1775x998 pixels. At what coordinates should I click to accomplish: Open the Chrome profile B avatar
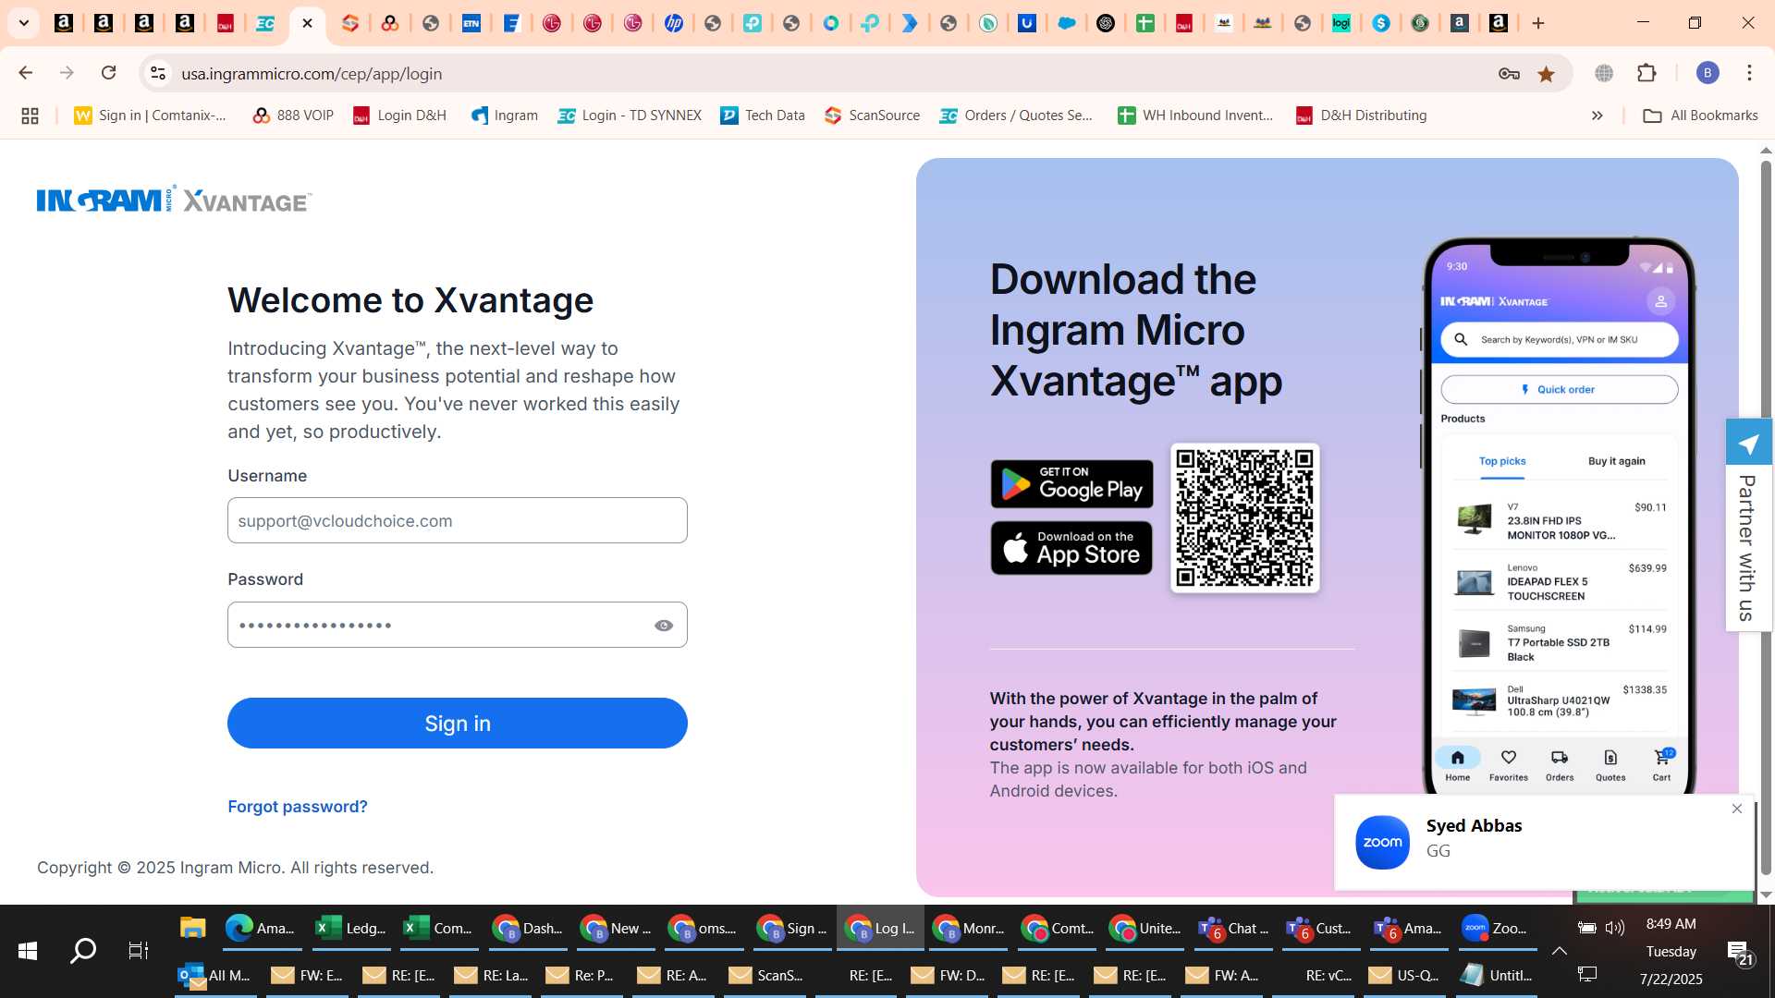[1708, 73]
